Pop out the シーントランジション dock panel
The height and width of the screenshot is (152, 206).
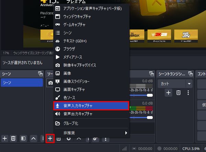click(x=191, y=74)
